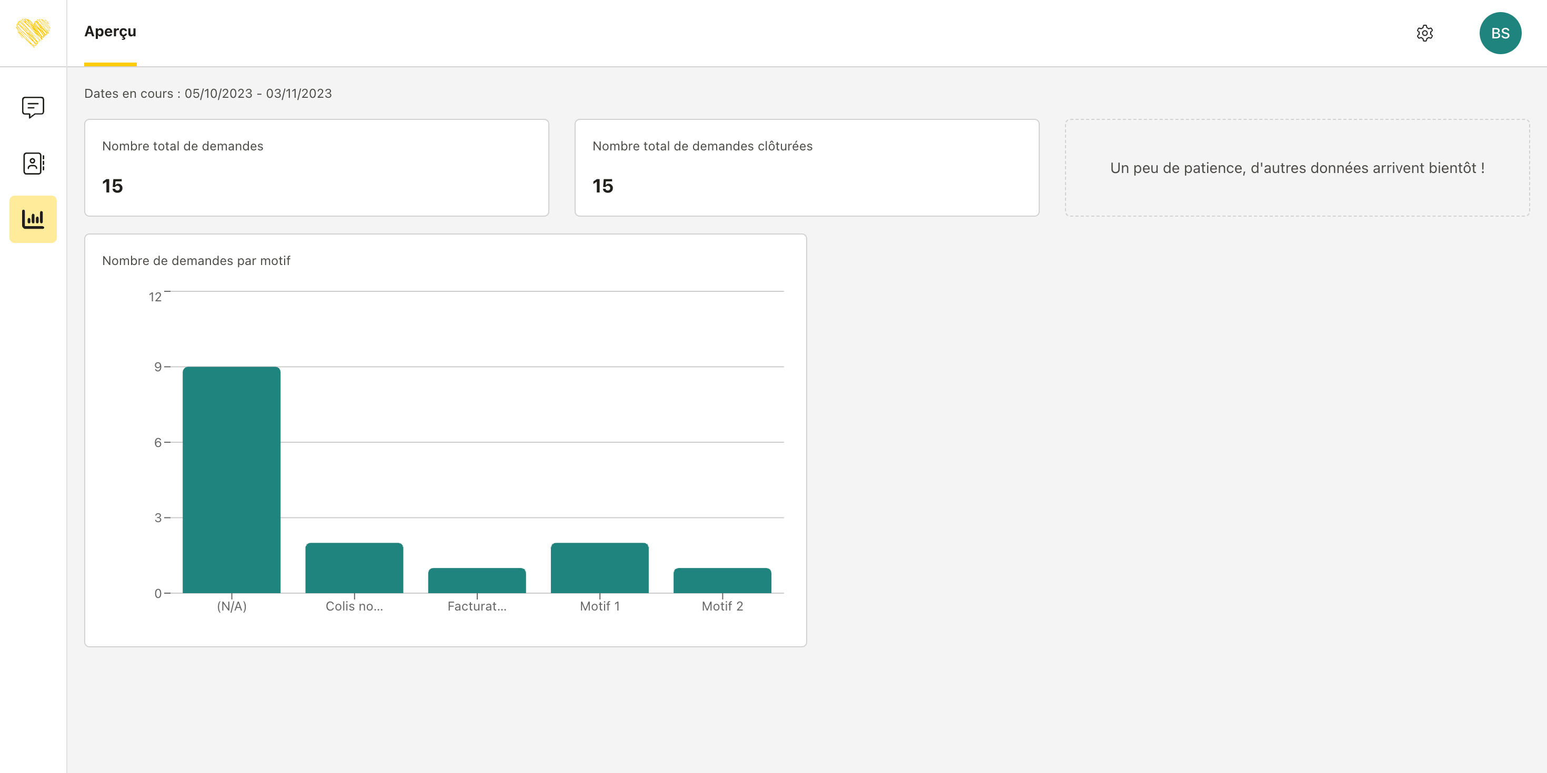This screenshot has height=773, width=1547.
Task: Open the contacts address book icon
Action: pyautogui.click(x=33, y=163)
